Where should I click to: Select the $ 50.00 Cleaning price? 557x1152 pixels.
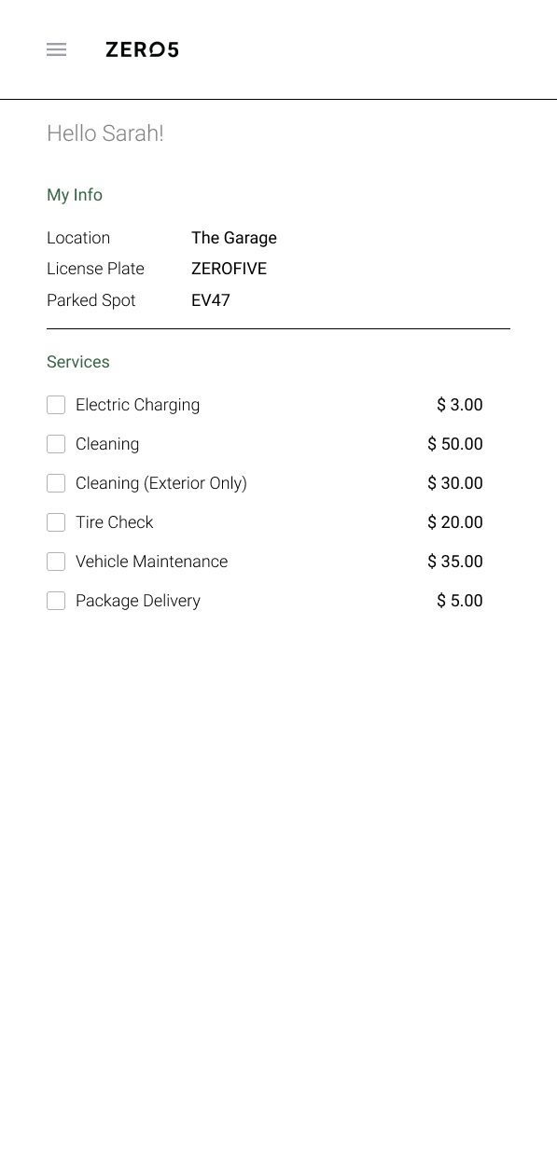455,444
